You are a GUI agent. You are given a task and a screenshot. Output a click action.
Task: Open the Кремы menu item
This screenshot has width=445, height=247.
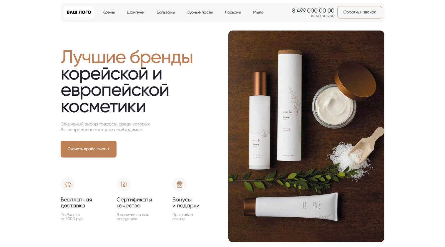coord(109,12)
